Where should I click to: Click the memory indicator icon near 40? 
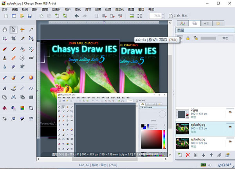click(203, 165)
